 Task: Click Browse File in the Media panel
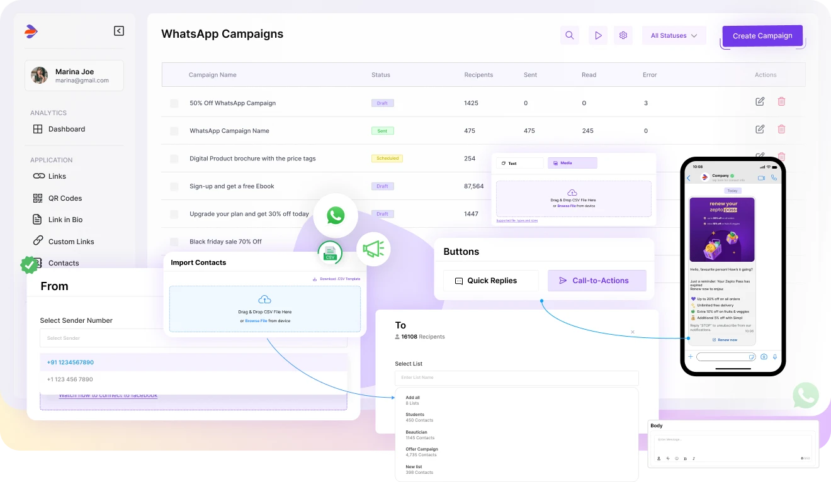567,206
